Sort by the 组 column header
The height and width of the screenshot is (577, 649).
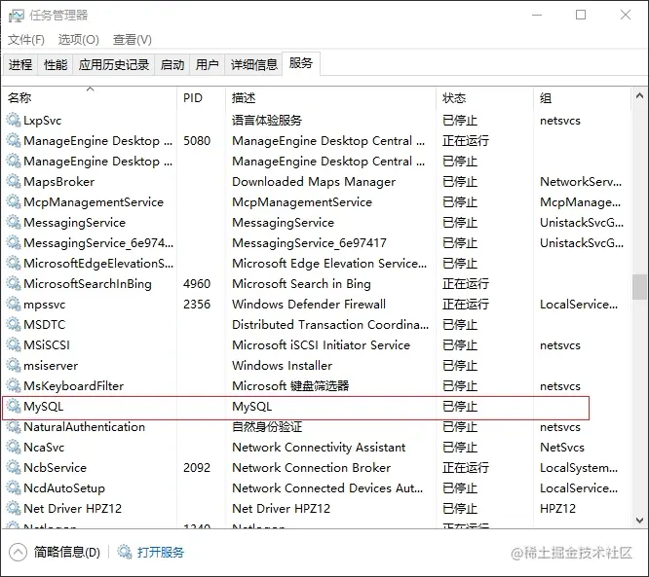tap(582, 98)
